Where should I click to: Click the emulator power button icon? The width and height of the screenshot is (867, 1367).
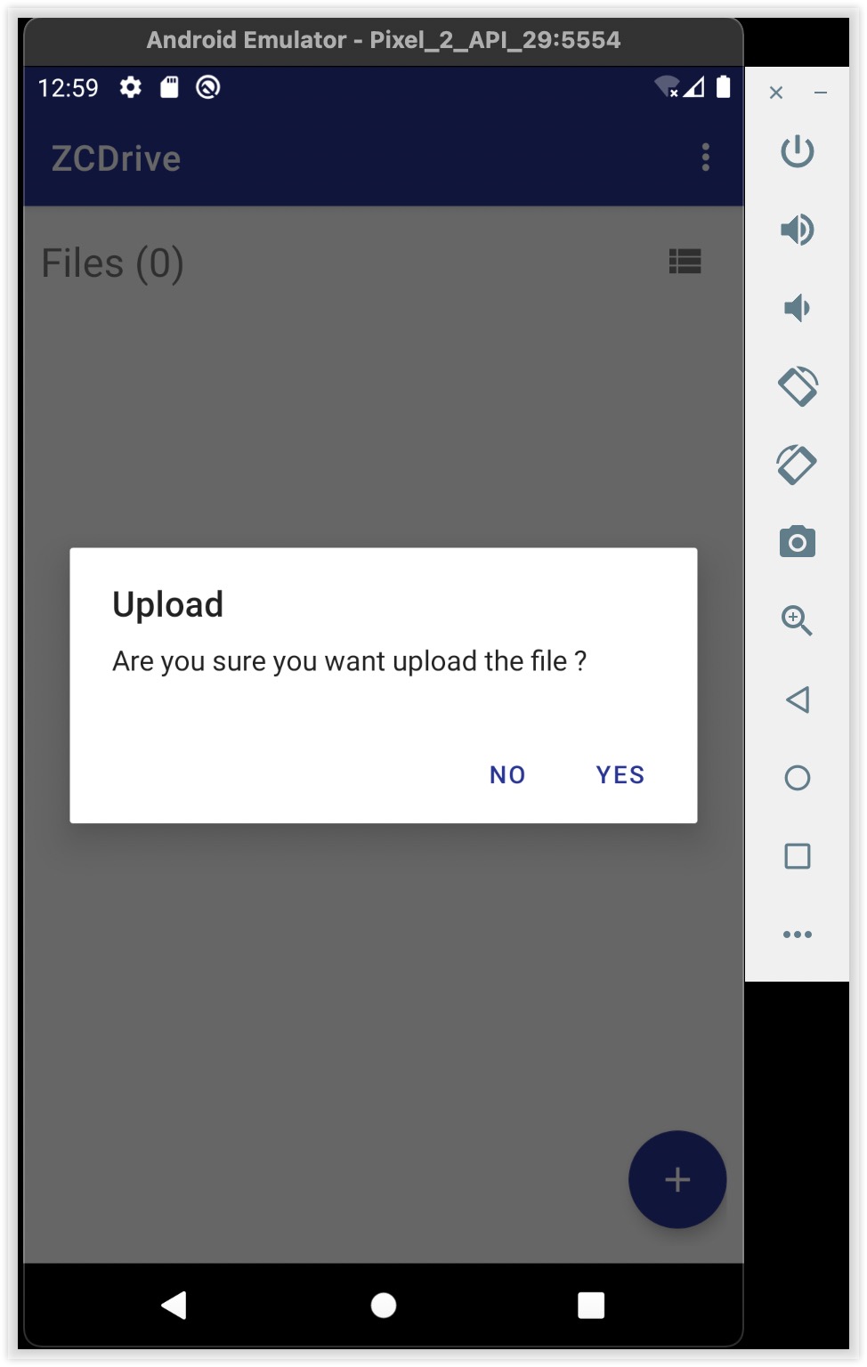(798, 151)
